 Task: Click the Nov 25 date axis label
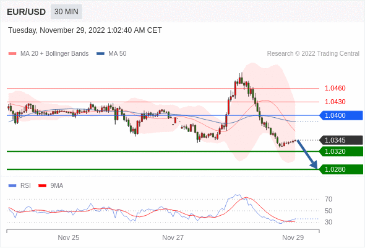point(69,237)
